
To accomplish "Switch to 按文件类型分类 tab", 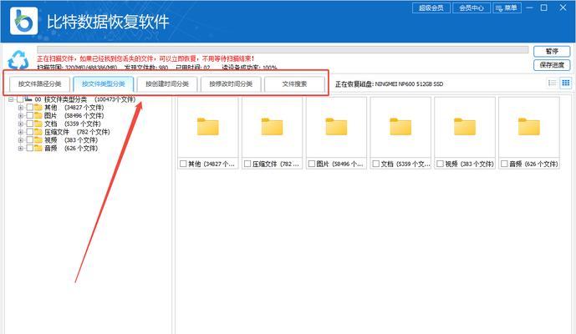I will click(103, 84).
